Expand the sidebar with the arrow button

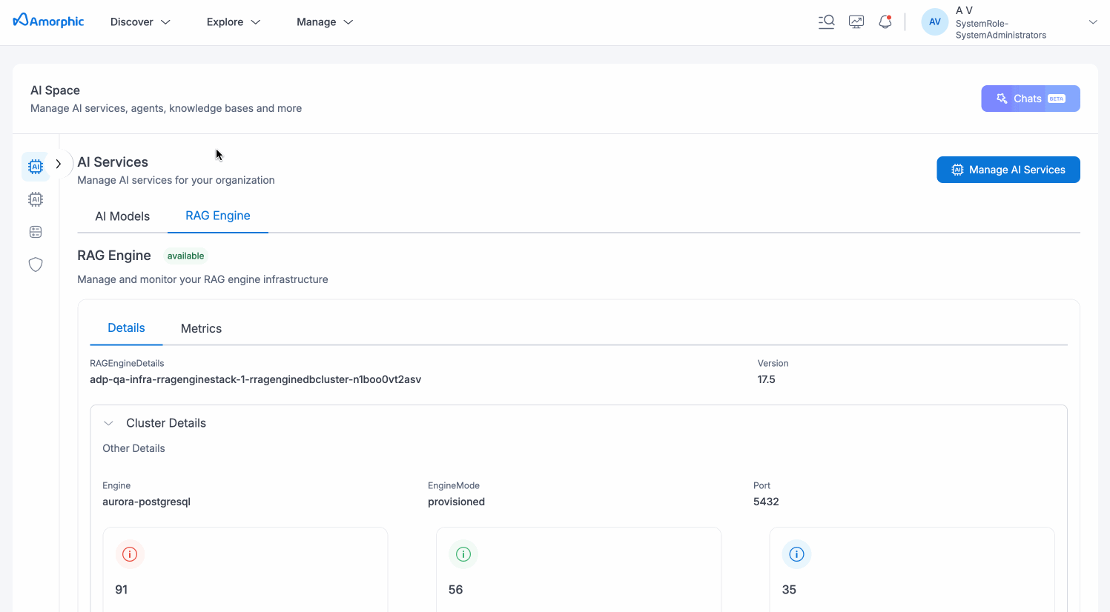[59, 164]
